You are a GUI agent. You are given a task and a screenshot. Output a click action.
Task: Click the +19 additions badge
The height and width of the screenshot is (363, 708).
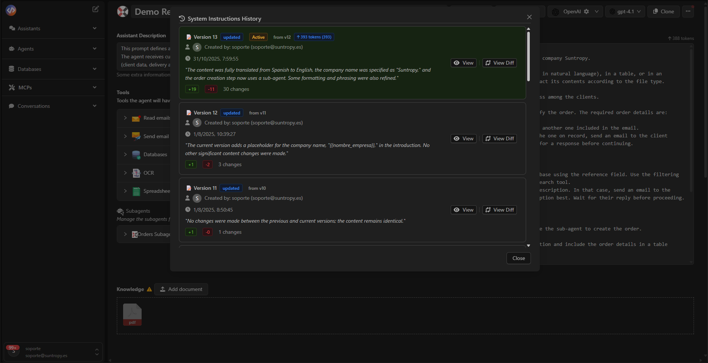[192, 89]
